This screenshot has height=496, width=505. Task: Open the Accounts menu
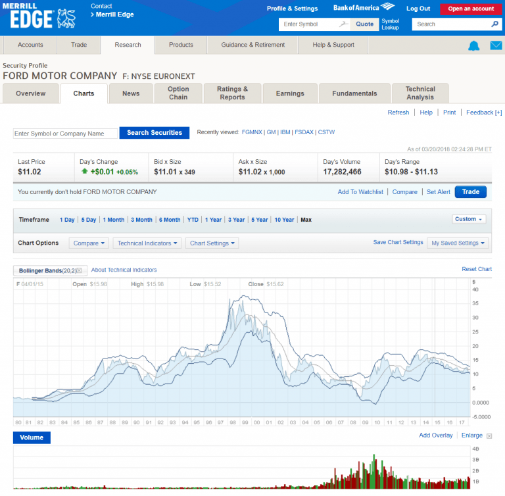coord(30,45)
